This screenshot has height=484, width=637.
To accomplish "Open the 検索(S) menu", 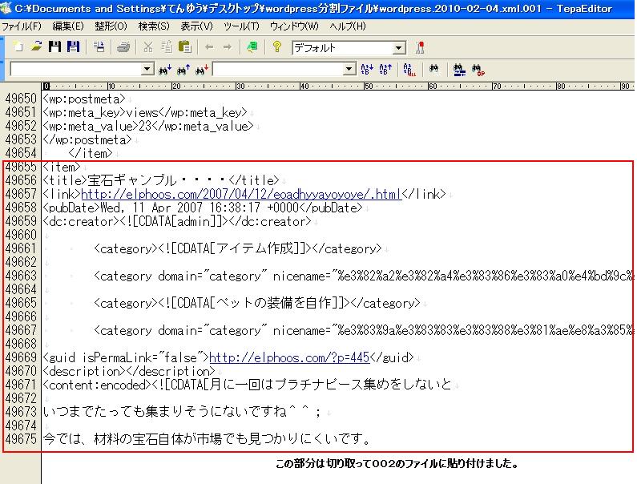I will (x=154, y=26).
